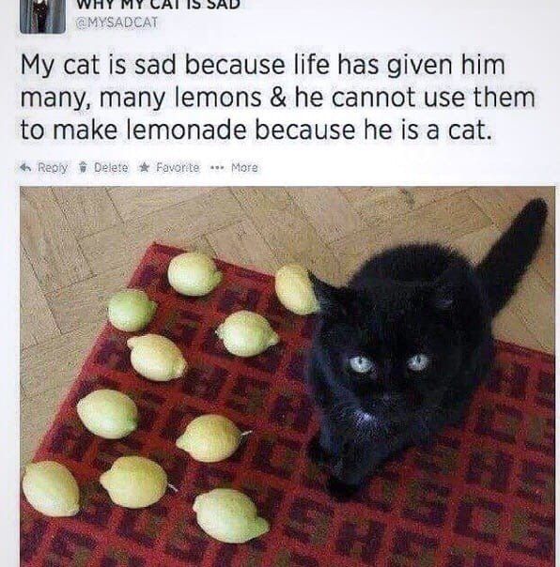This screenshot has height=567, width=560.
Task: Open WHY MY CAT IS SAD profile name
Action: (157, 5)
